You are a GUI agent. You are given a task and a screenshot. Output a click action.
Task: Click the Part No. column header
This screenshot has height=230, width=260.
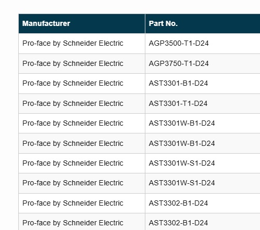203,23
